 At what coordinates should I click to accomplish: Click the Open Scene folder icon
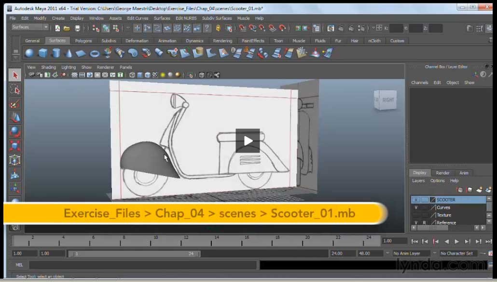coord(67,28)
